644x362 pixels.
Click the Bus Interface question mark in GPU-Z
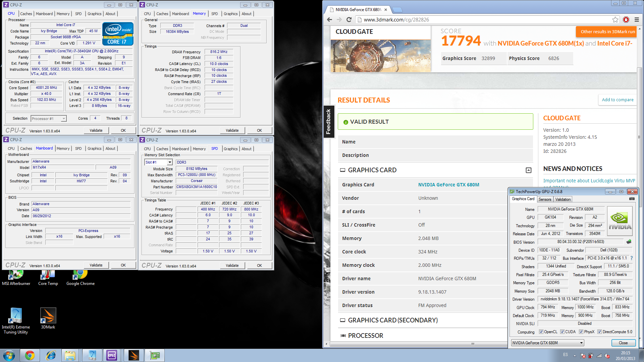632,258
